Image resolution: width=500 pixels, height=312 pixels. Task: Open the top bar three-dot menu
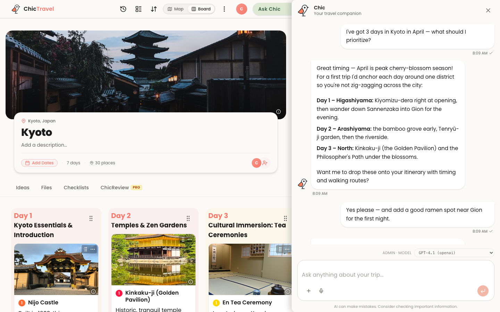(224, 9)
